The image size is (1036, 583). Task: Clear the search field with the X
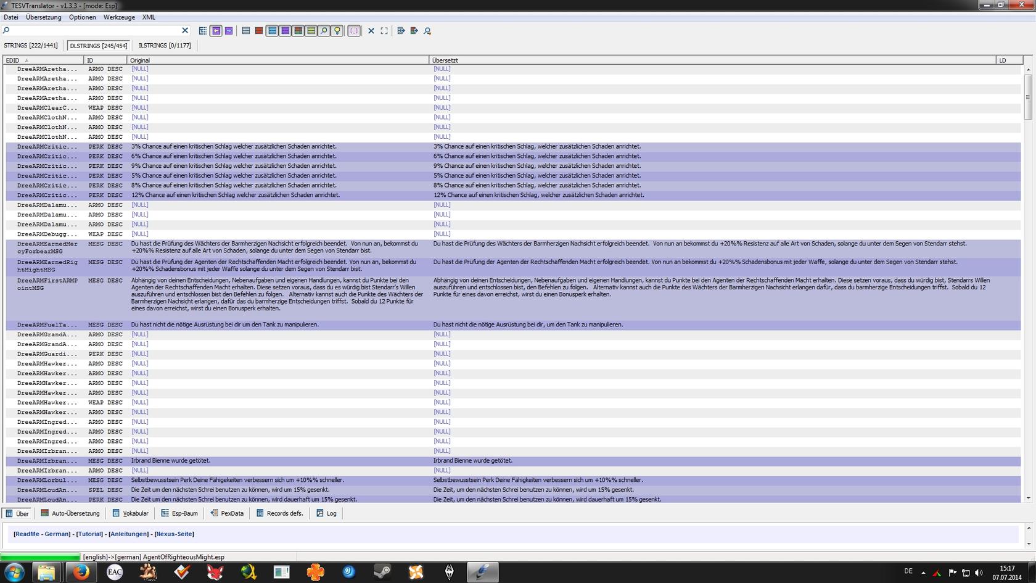click(185, 30)
